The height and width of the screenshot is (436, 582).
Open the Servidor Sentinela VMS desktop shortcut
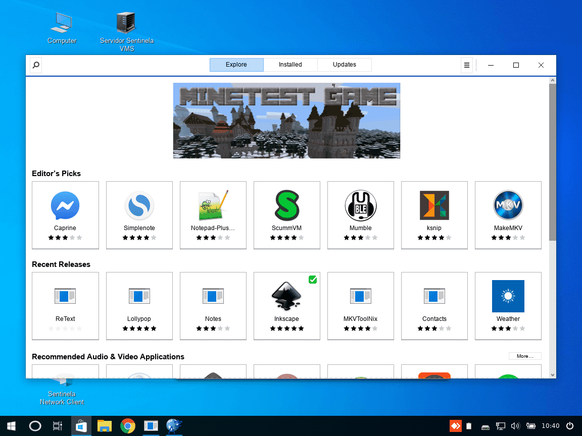[127, 23]
